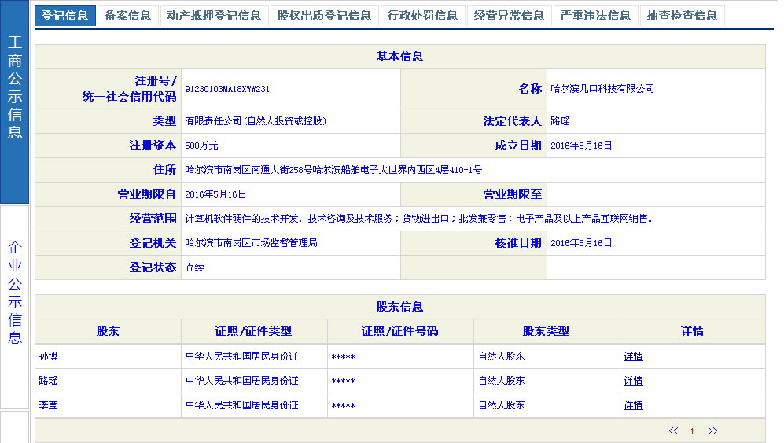Screen dimensions: 784x443
Task: Open 工商公示信息 sidebar section
Action: click(x=15, y=87)
